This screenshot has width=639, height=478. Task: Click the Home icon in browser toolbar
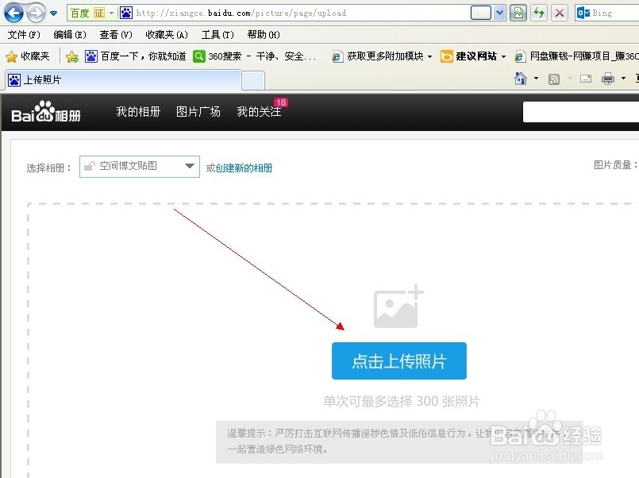[x=520, y=78]
